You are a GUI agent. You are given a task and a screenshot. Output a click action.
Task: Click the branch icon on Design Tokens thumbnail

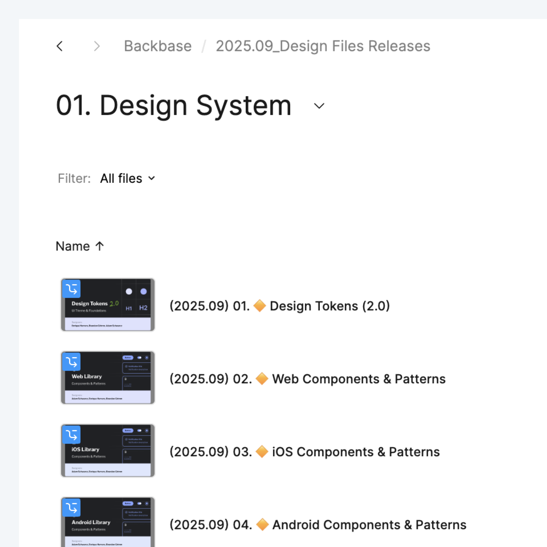point(71,289)
